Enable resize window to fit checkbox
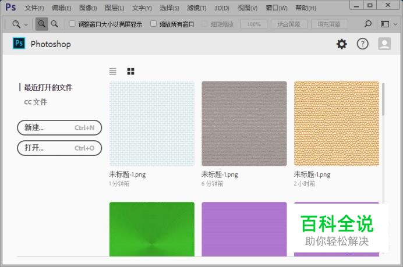403x267 pixels. [72, 24]
